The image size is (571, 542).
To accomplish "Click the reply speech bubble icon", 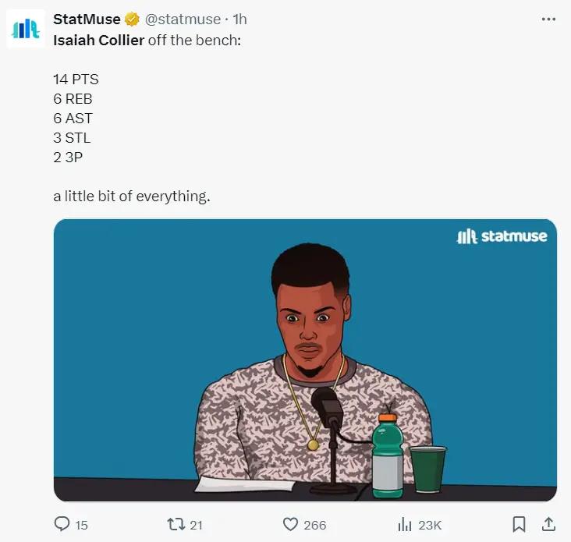I will pyautogui.click(x=62, y=524).
